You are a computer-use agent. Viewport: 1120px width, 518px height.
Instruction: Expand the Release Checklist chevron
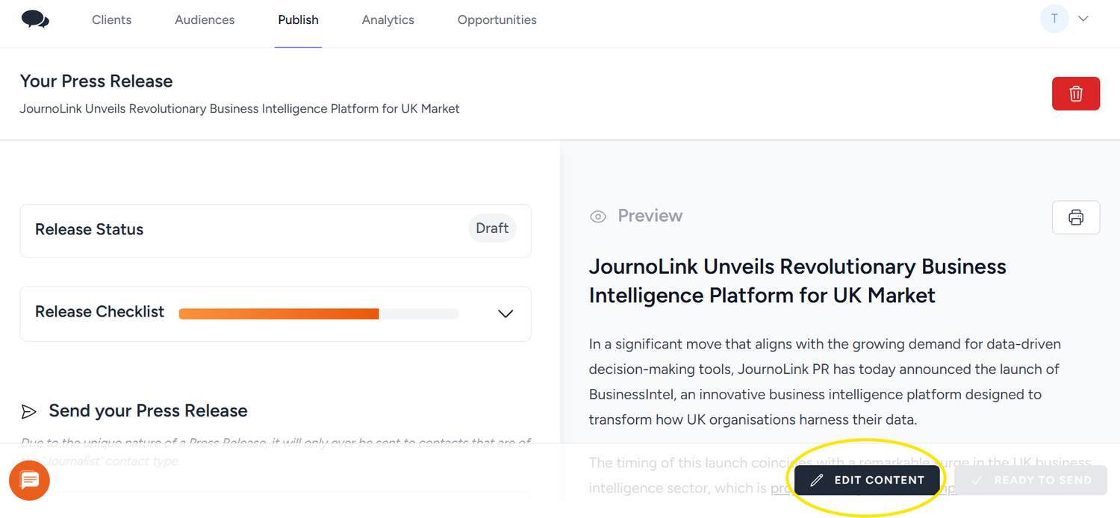click(x=505, y=313)
